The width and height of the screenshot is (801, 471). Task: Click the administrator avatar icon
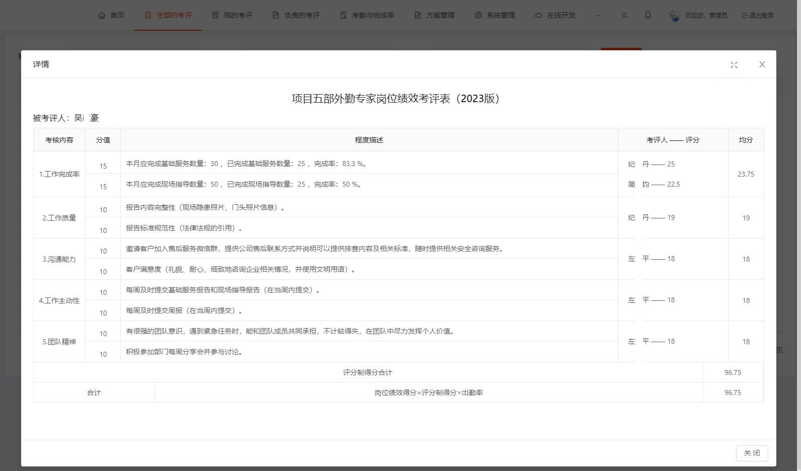tap(674, 16)
